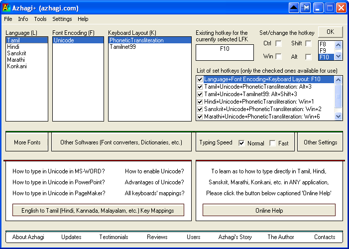Open Testimonials link
This screenshot has height=249, width=349.
point(114,237)
